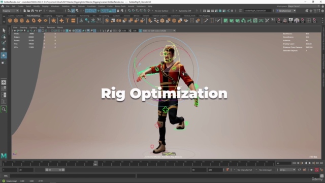
Task: Click the poly sphere shelf icon
Action: (10, 20)
